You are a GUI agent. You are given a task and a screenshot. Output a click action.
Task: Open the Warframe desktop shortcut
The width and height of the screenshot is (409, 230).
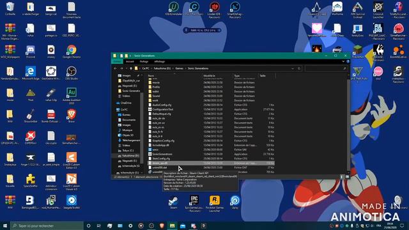(x=337, y=8)
